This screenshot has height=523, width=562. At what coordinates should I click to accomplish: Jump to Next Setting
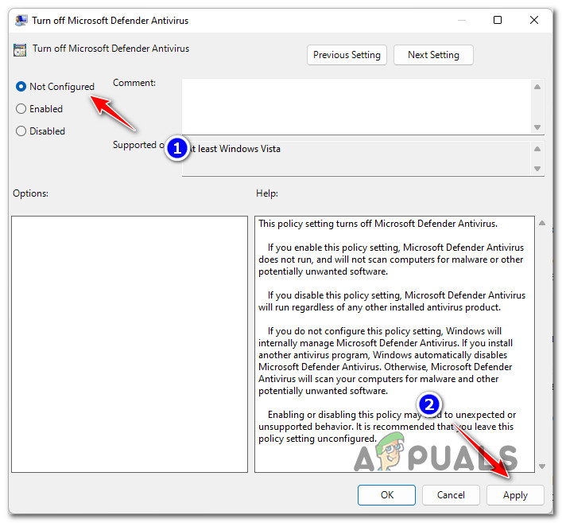click(433, 55)
